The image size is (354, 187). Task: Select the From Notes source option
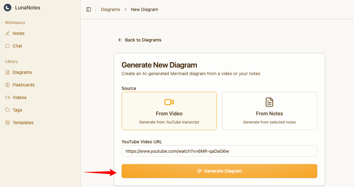[269, 111]
